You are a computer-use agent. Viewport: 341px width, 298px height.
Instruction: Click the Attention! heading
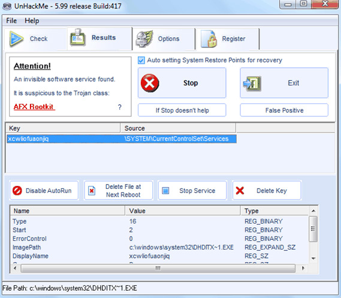pos(32,66)
